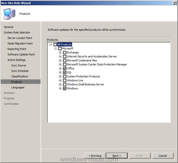Expand Internet Security and Acceleration Server node
This screenshot has height=163, width=178.
pyautogui.click(x=60, y=56)
